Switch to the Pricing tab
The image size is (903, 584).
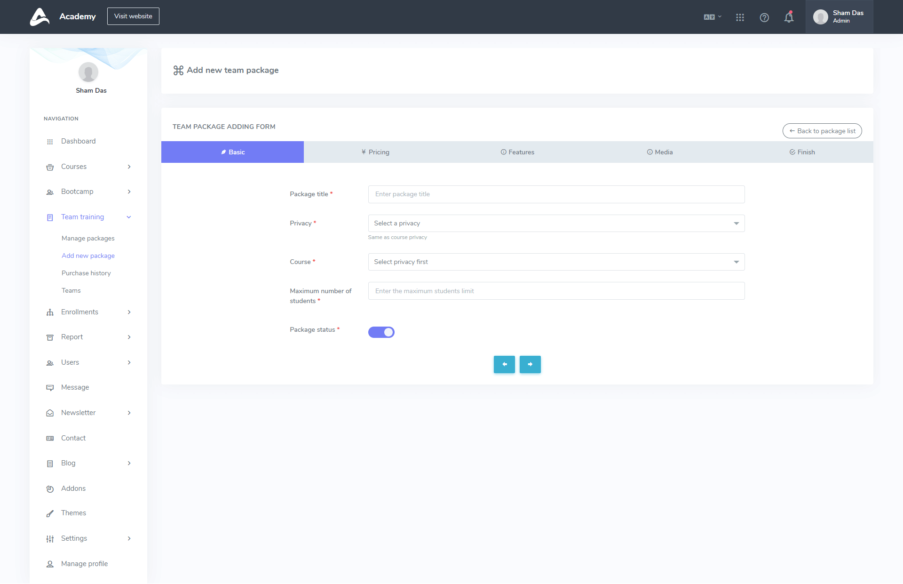pos(375,152)
